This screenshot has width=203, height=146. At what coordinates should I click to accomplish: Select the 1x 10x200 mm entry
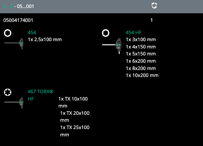142,75
